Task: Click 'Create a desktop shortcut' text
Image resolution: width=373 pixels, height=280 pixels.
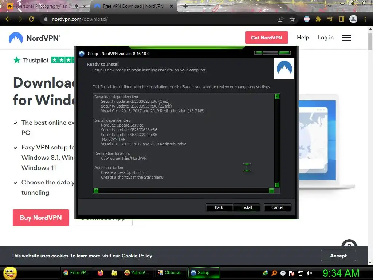Action: click(124, 172)
